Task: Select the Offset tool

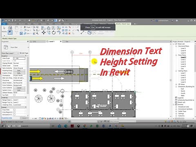Action: coord(49,28)
